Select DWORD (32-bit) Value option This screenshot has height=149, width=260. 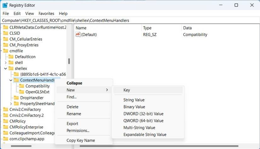(143, 114)
